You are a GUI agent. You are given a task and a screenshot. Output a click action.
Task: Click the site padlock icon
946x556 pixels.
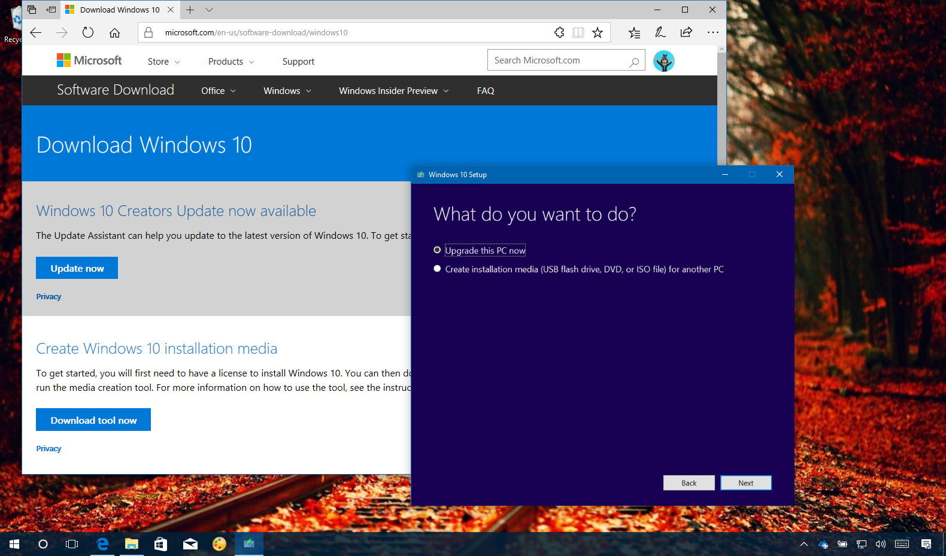coord(148,33)
